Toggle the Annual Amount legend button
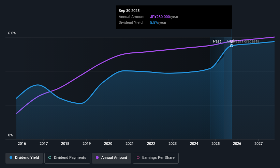280x168 pixels. 112,158
